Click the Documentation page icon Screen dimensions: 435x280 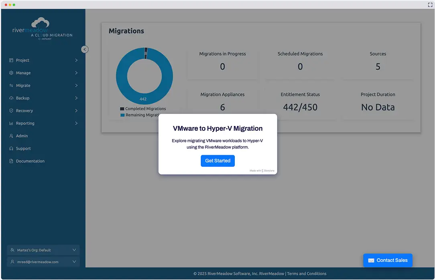[x=11, y=161]
